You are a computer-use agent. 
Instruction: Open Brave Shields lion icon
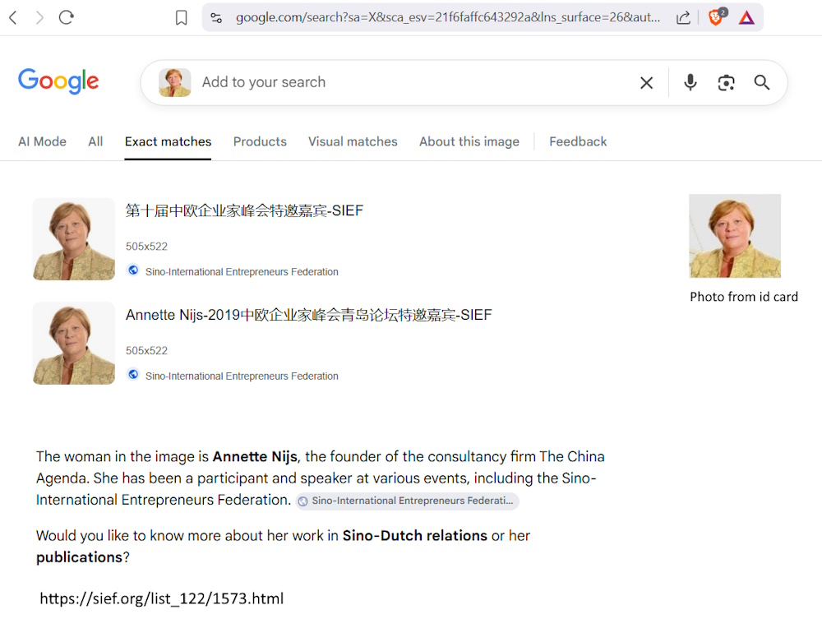tap(715, 17)
